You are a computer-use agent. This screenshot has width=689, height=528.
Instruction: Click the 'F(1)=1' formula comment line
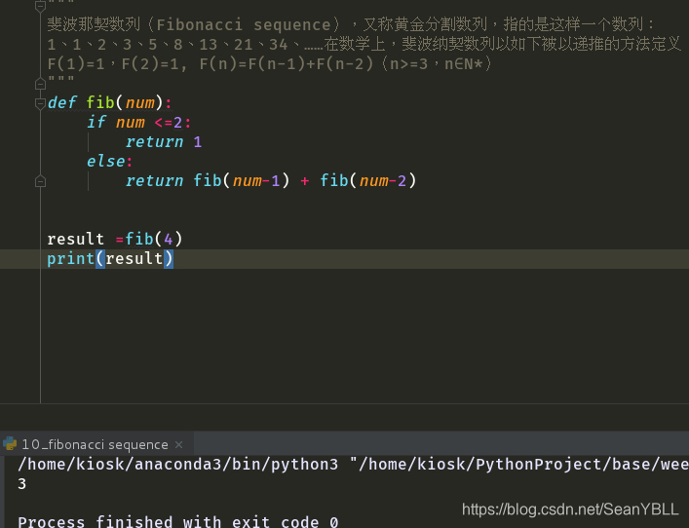269,64
